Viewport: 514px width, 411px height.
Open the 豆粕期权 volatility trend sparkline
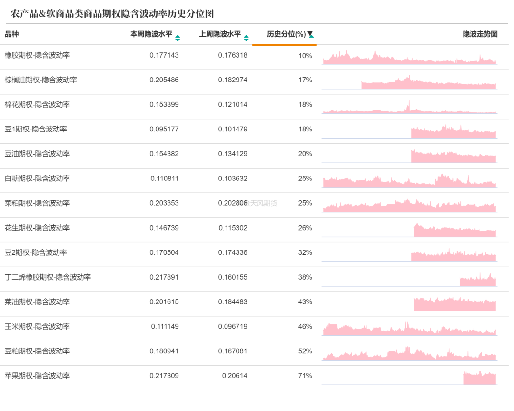[409, 353]
